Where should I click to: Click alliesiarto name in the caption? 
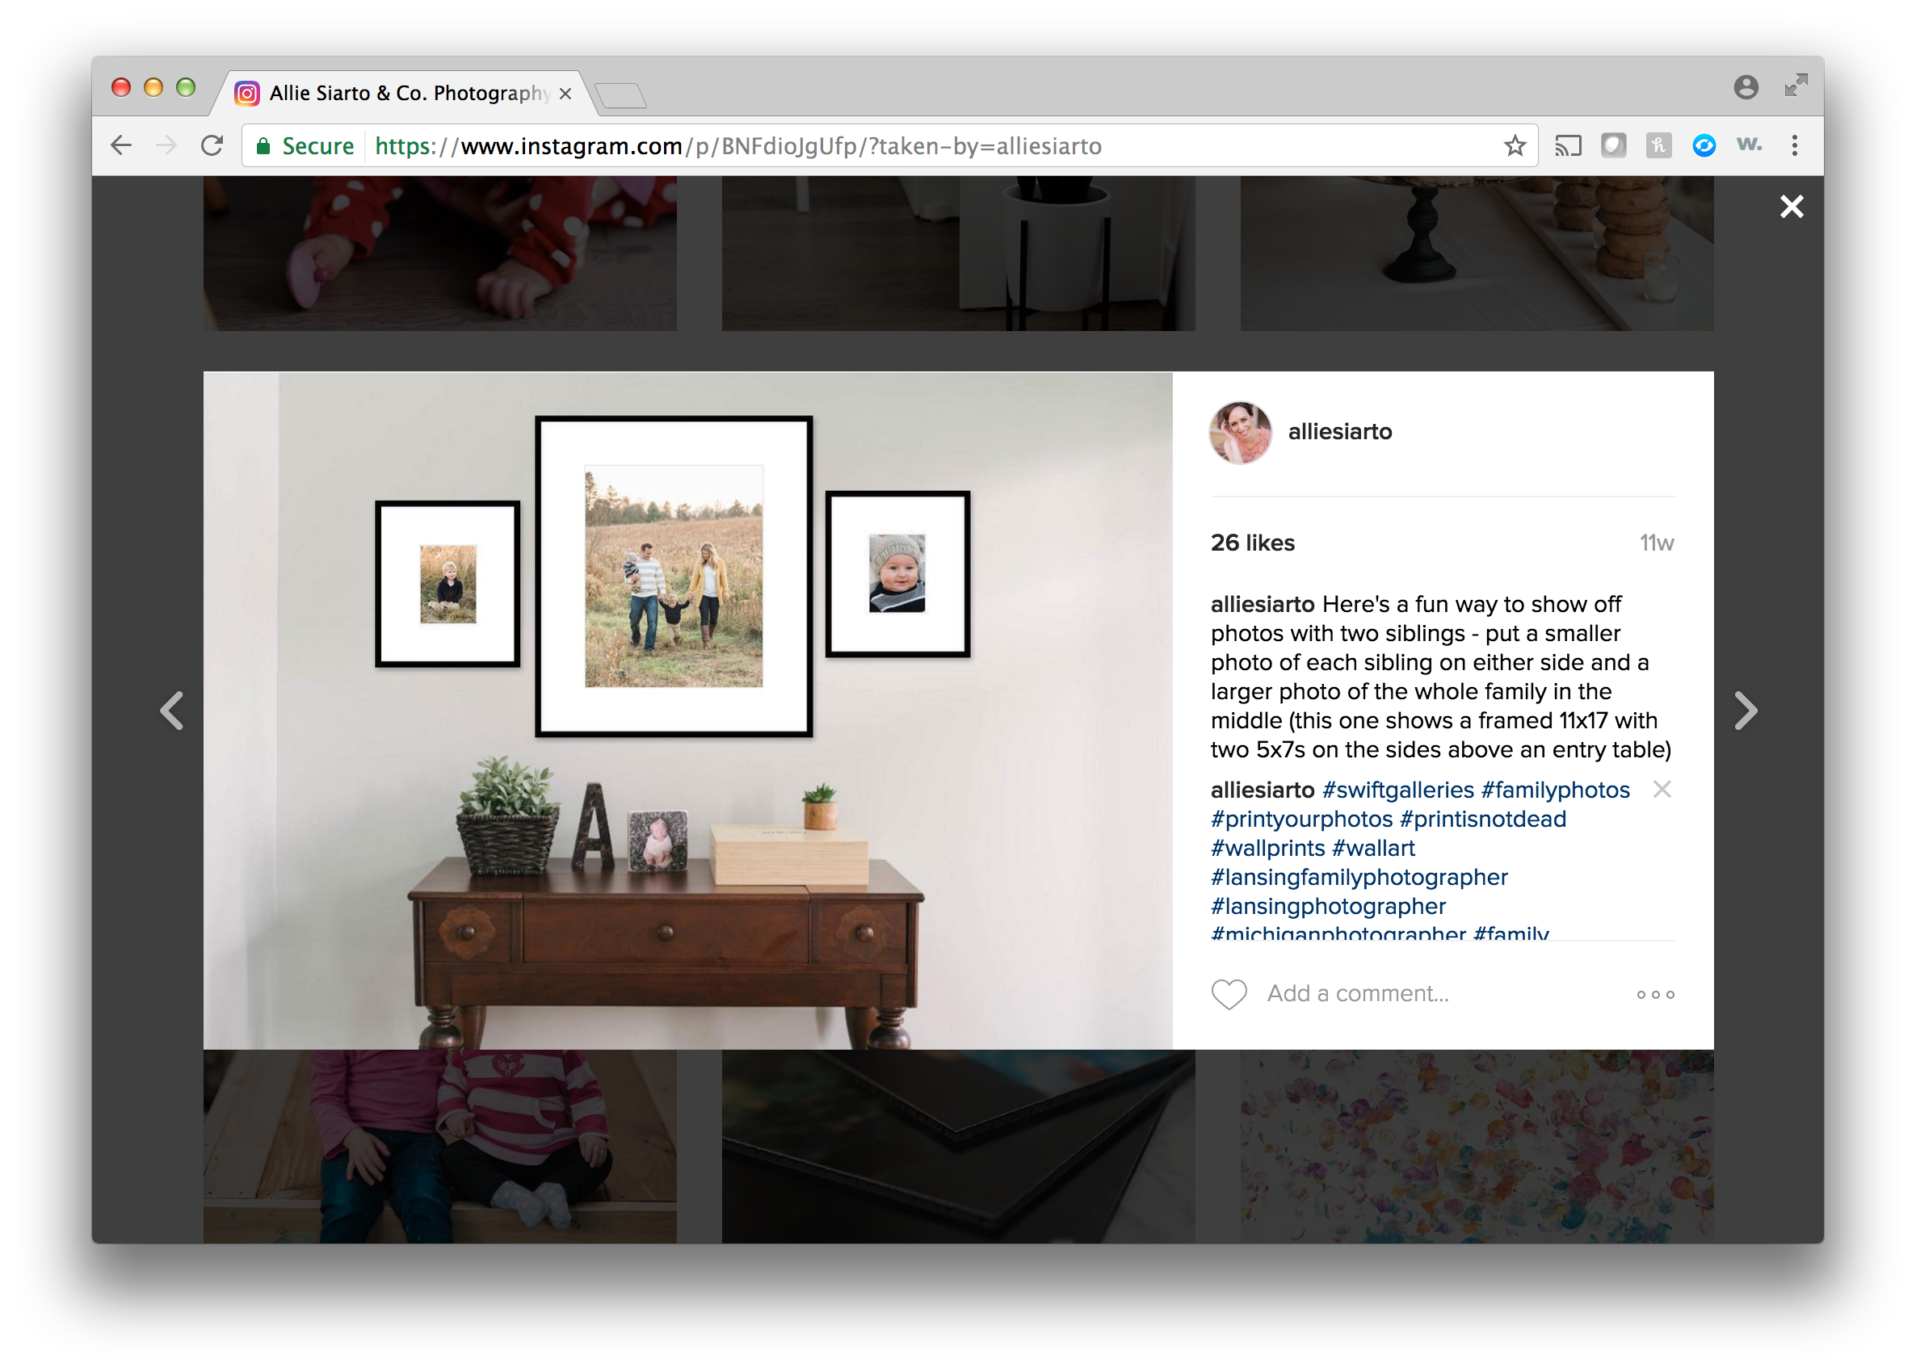(1263, 605)
